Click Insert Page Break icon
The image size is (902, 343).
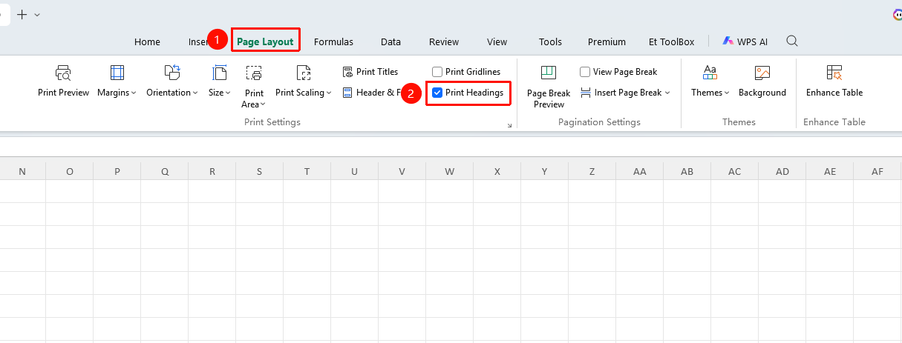586,93
